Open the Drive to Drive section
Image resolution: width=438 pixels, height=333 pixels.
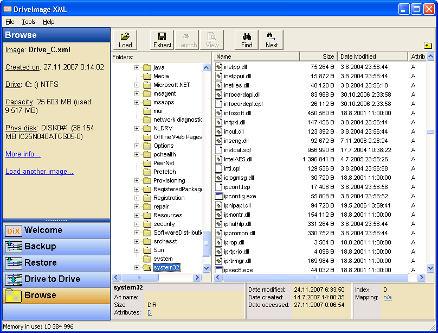(56, 279)
